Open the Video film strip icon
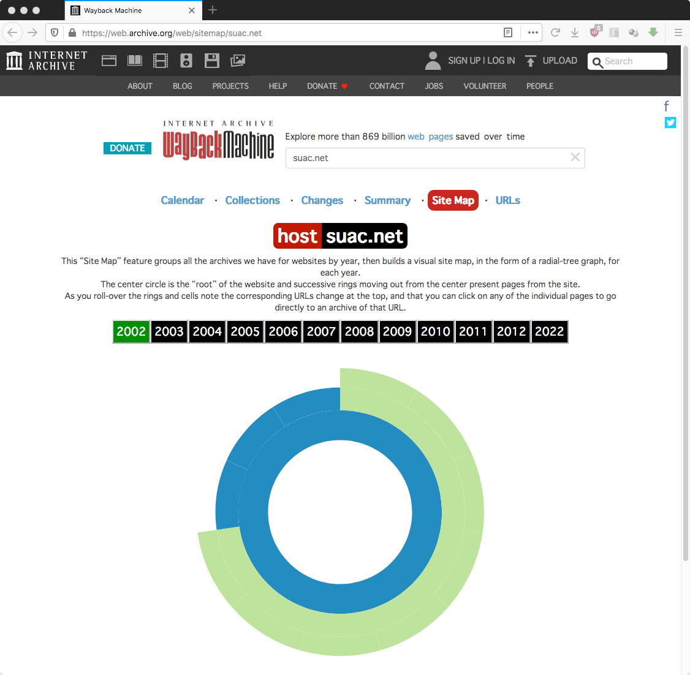 [160, 61]
